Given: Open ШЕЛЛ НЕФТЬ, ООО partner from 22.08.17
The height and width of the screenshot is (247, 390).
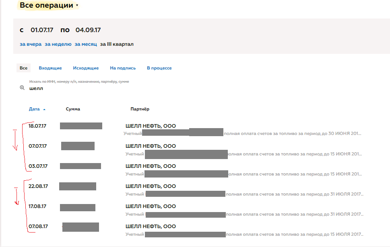Looking at the screenshot, I should 151,186.
